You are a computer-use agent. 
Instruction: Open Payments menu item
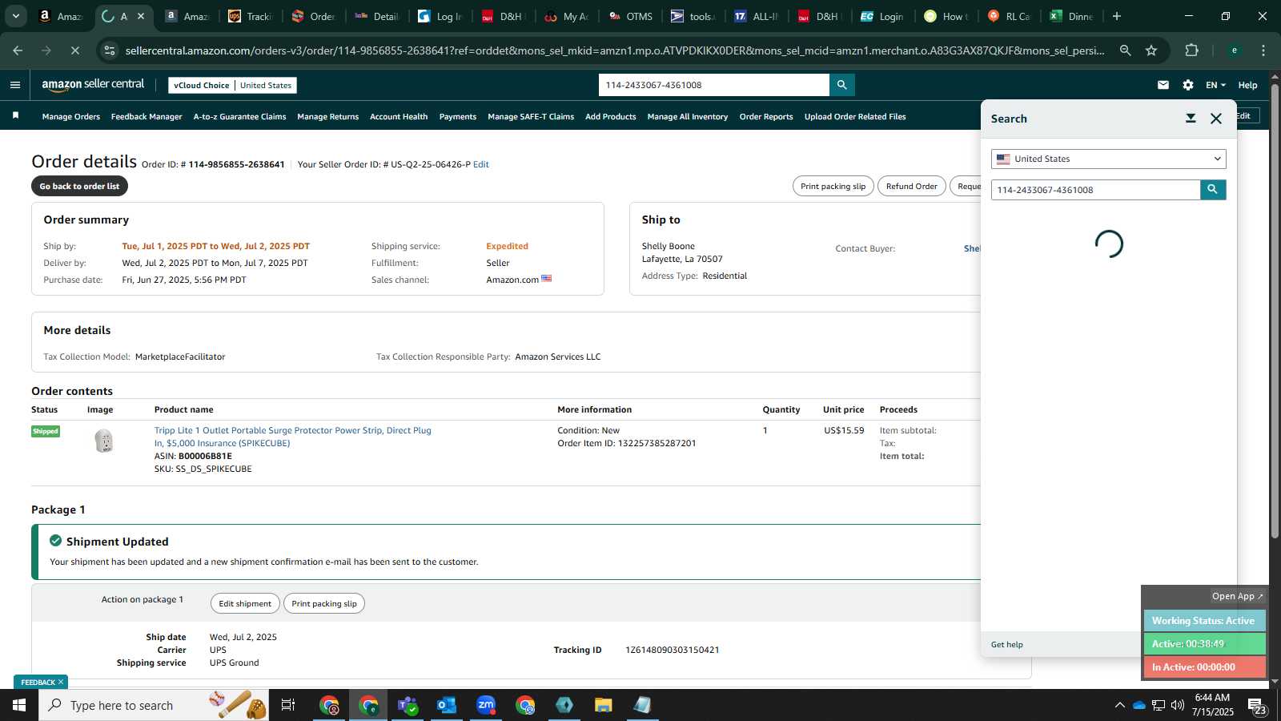pyautogui.click(x=458, y=117)
